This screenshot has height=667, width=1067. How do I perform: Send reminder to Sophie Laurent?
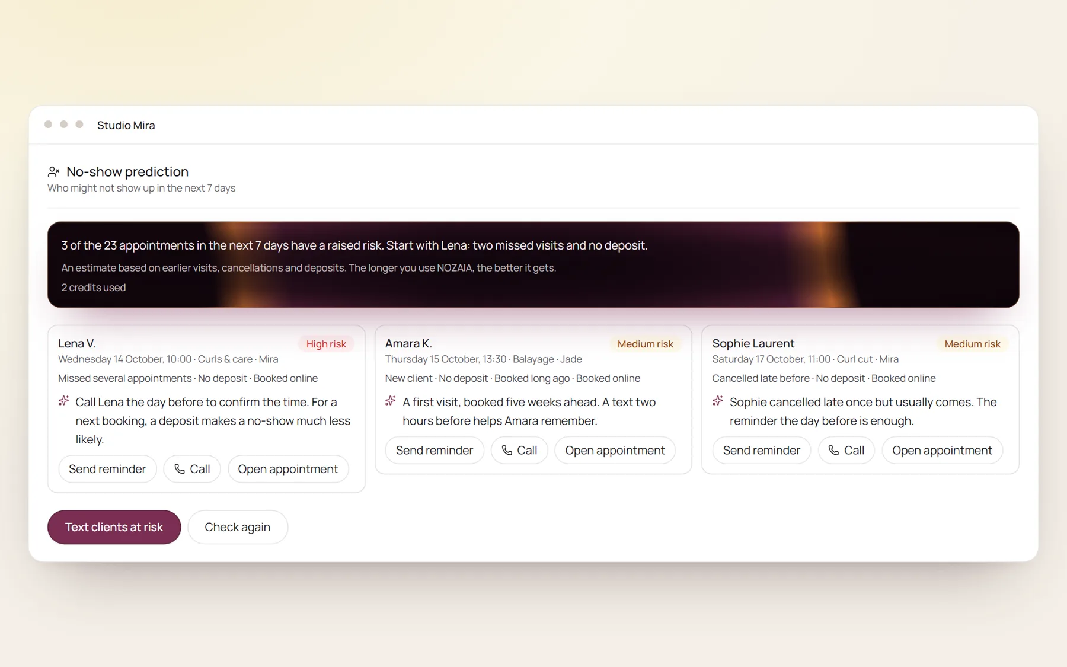(x=761, y=451)
